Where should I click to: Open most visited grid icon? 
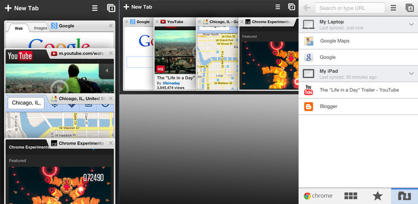(x=351, y=196)
